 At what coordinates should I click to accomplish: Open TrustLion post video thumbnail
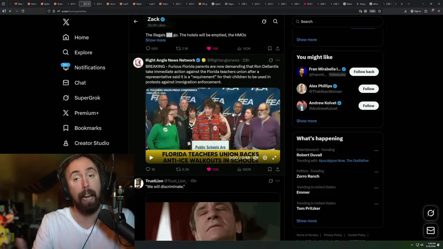213,217
